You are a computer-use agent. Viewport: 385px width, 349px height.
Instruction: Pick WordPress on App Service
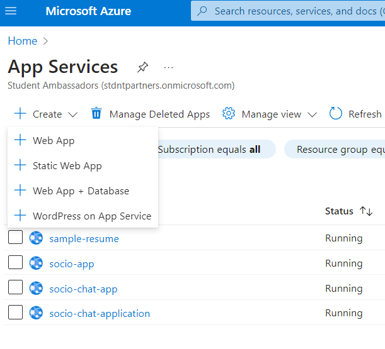[x=92, y=216]
